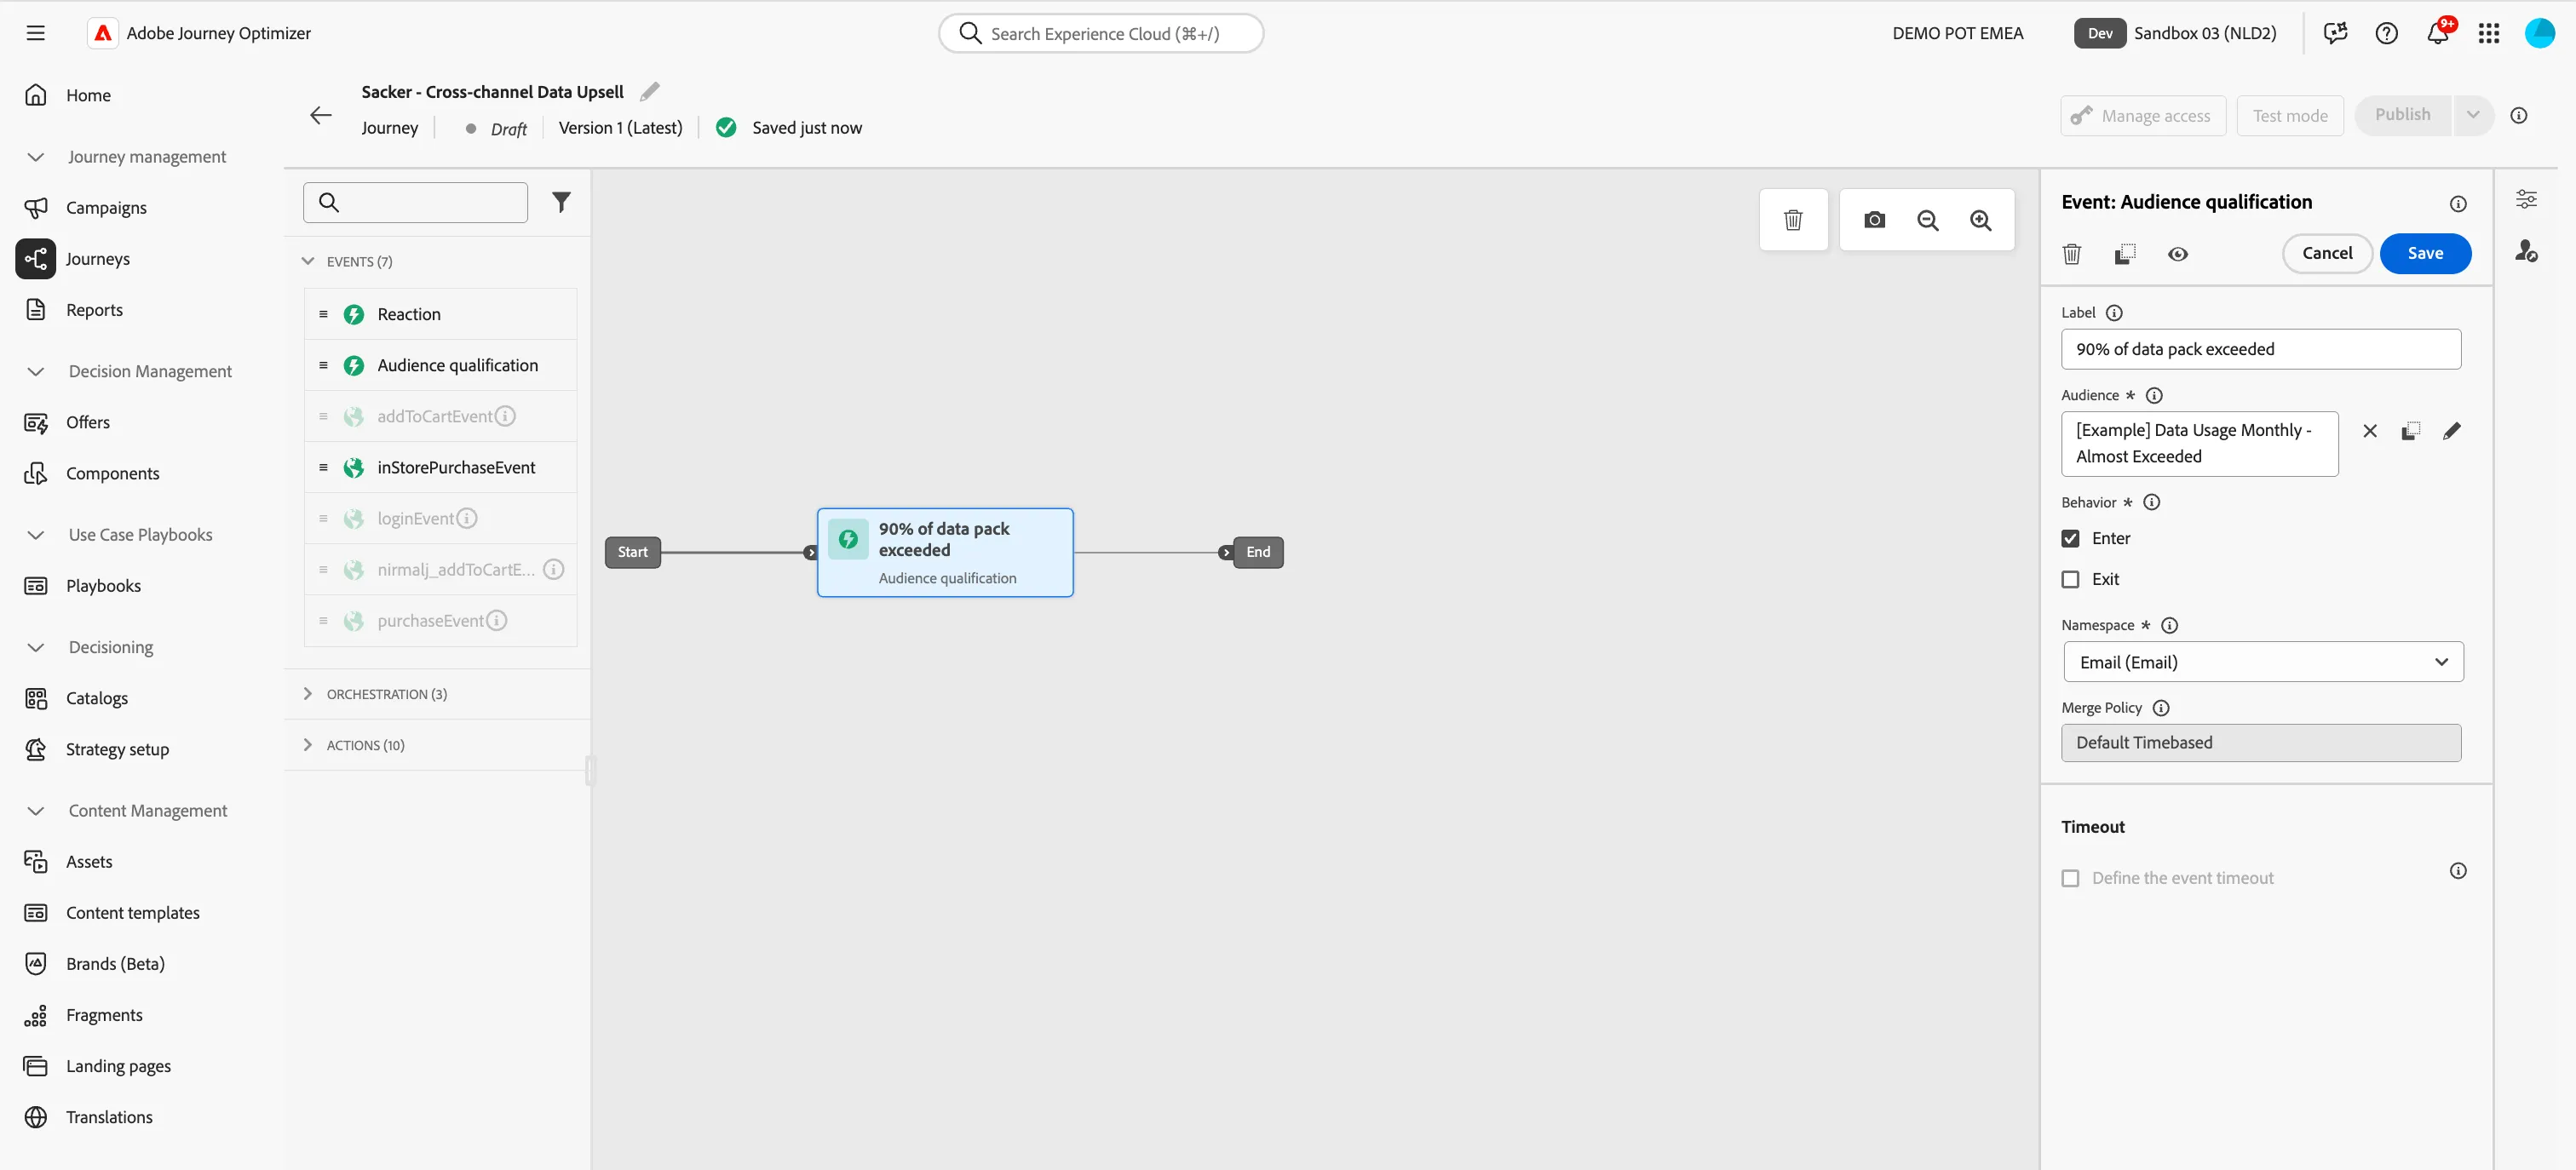The height and width of the screenshot is (1170, 2576).
Task: Go back with the left arrow
Action: tap(321, 116)
